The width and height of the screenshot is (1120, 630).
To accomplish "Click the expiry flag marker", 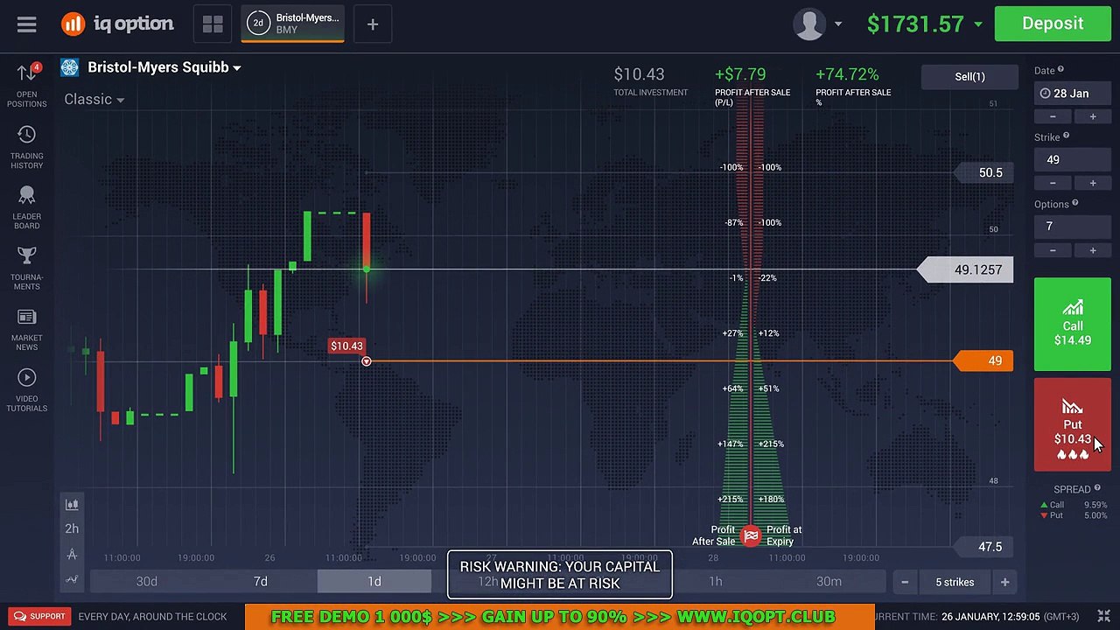I will (751, 536).
